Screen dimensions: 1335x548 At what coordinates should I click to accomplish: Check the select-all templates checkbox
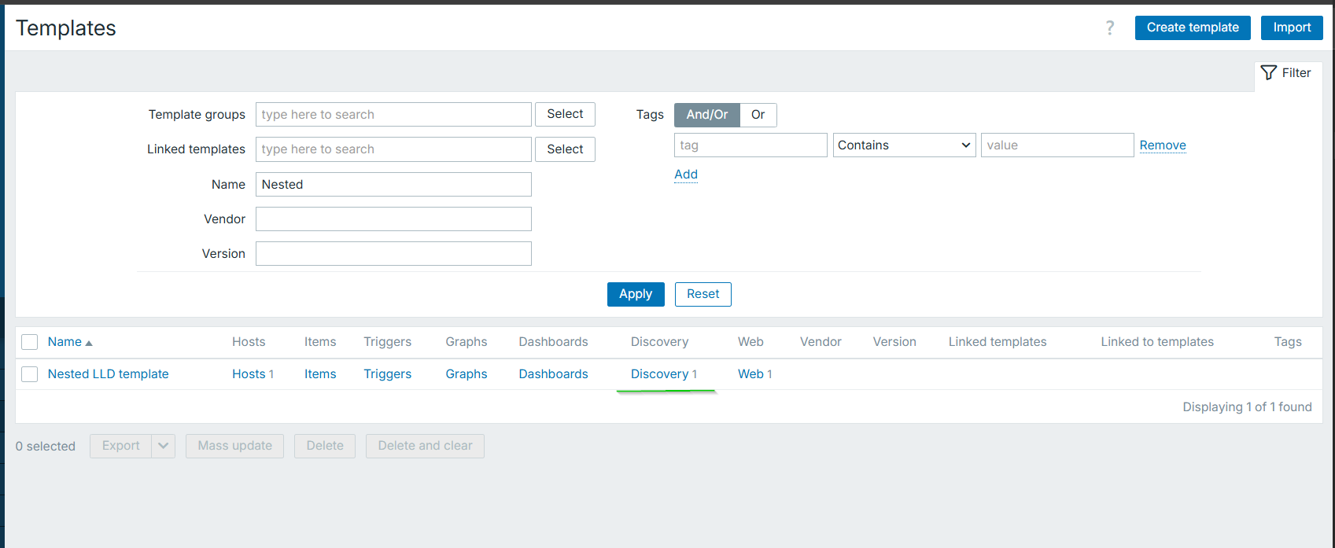click(30, 342)
